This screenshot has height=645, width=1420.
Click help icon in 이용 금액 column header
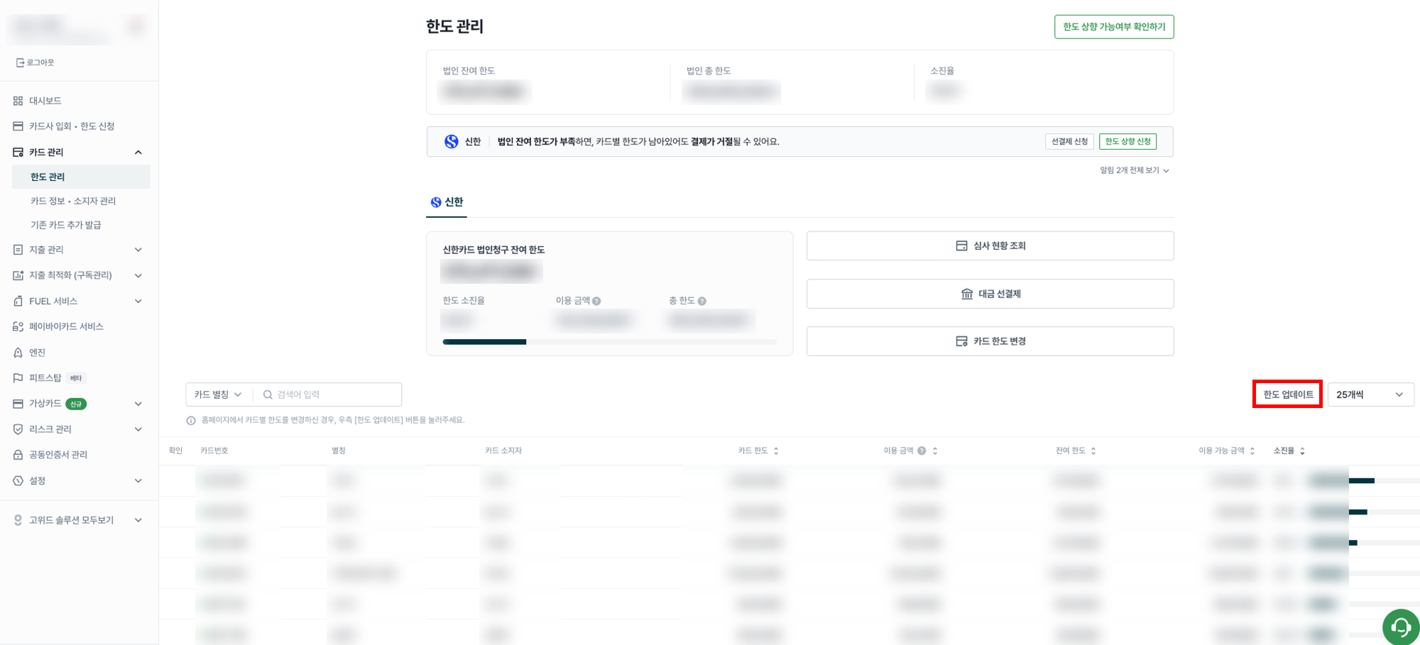tap(922, 451)
